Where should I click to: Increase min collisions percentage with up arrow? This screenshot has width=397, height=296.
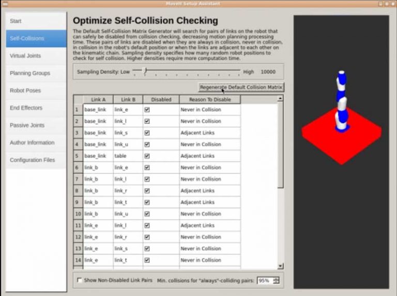[277, 279]
